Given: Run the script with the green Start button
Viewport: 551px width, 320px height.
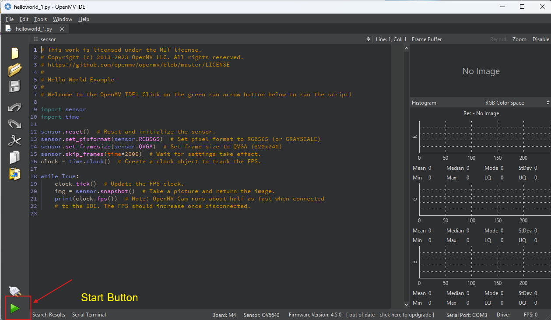Looking at the screenshot, I should (x=15, y=308).
